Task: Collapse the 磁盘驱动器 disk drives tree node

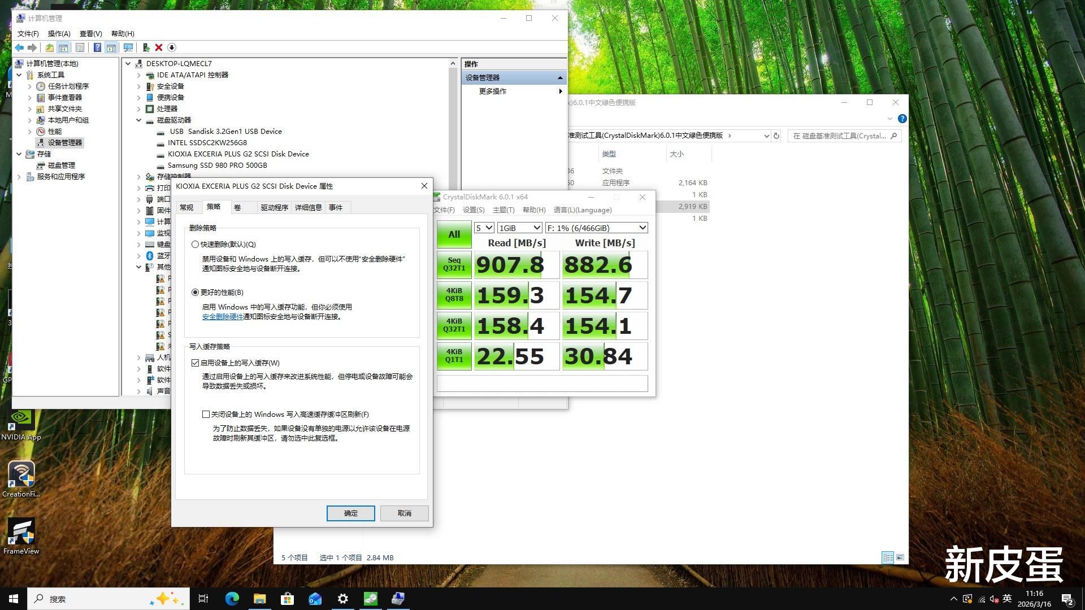Action: click(139, 120)
